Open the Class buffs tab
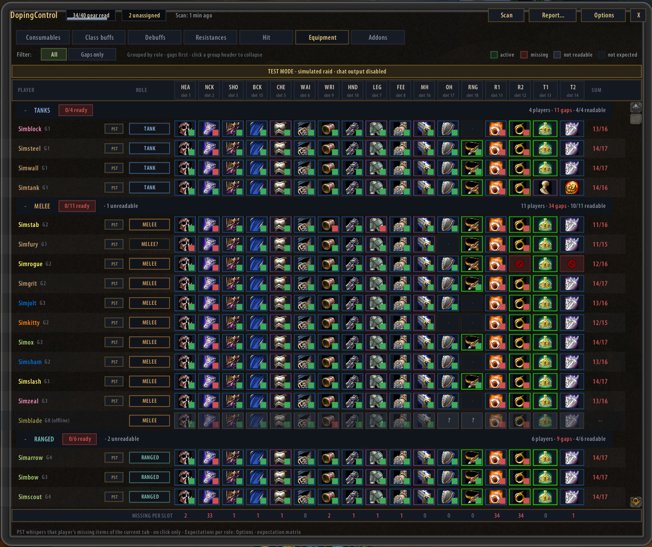The width and height of the screenshot is (652, 547). click(100, 38)
